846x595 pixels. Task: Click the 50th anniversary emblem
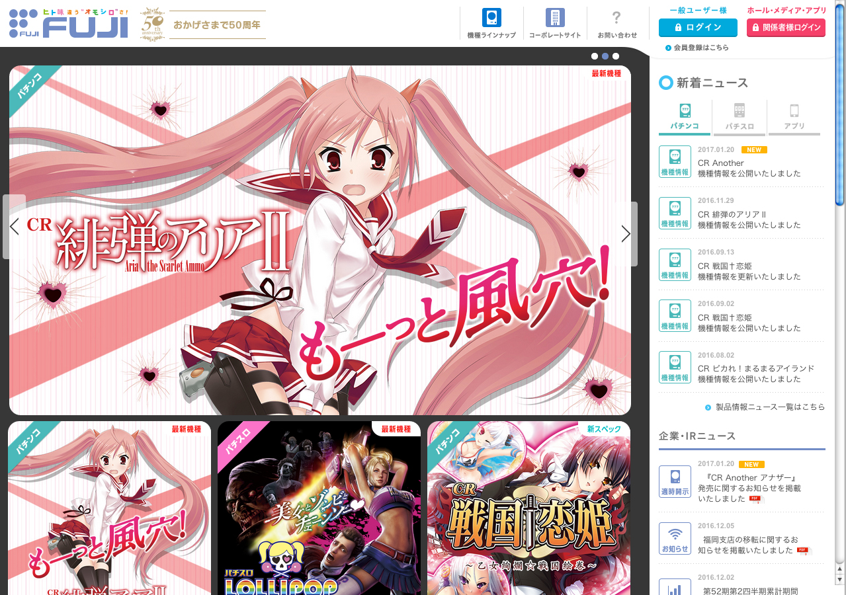[153, 24]
